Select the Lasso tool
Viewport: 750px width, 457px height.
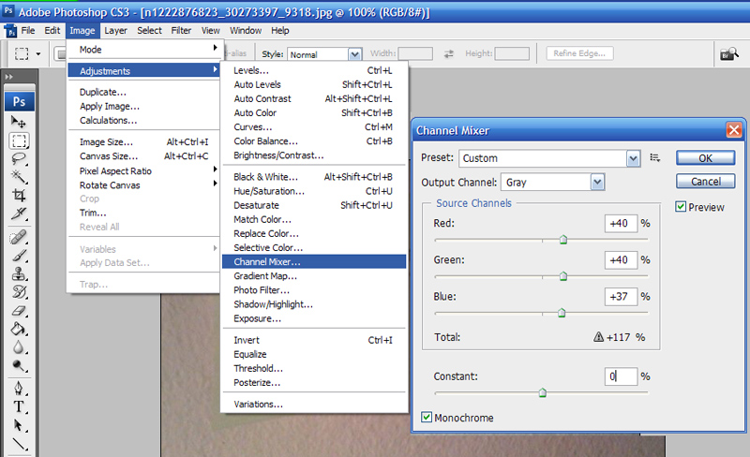point(19,159)
